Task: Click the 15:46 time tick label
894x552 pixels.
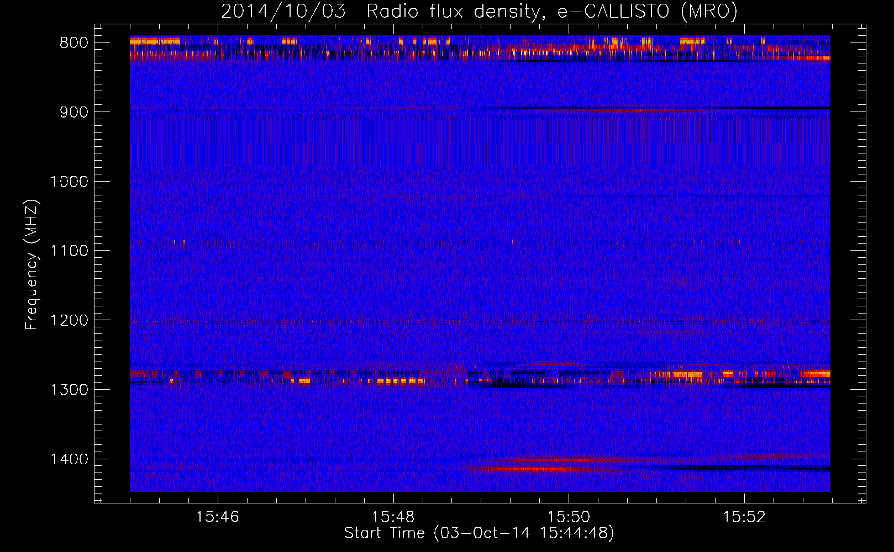Action: 218,517
